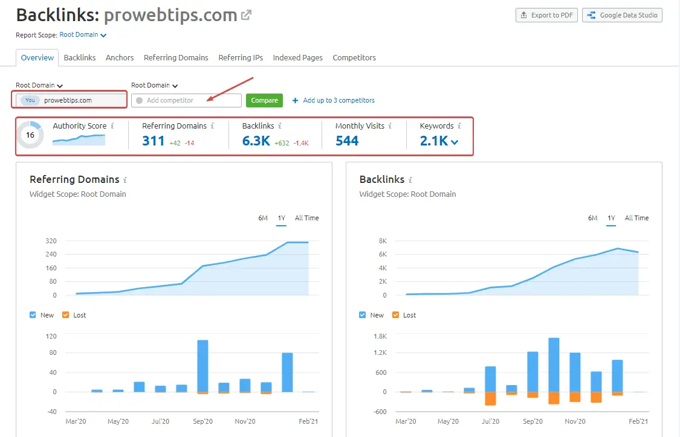This screenshot has height=437, width=680.
Task: Click the info icon beside Backlinks metric
Action: point(280,126)
